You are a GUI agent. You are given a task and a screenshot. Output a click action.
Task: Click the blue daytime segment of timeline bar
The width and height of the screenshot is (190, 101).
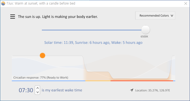(x=49, y=81)
